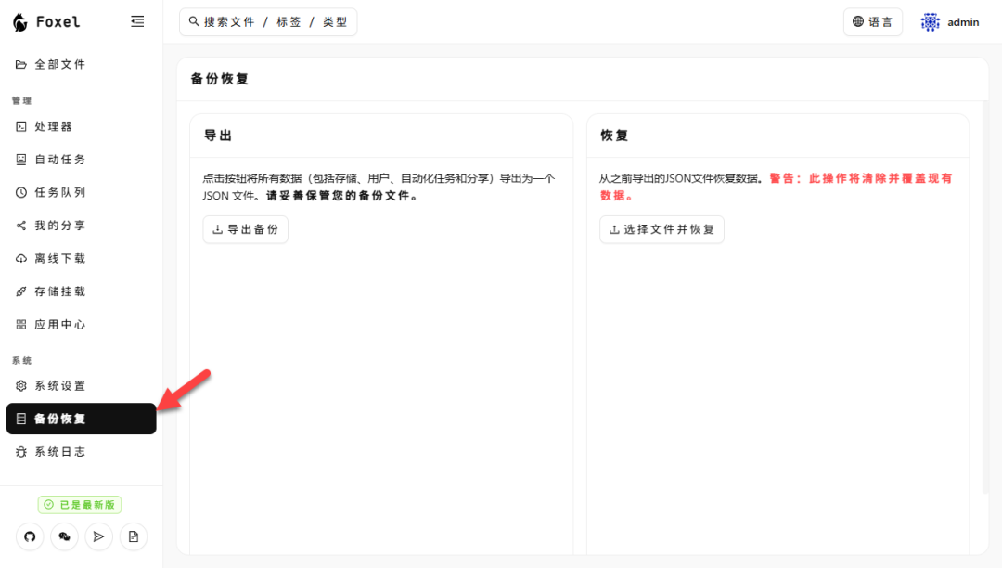The height and width of the screenshot is (568, 1002).
Task: Open the documentation page icon
Action: point(133,536)
